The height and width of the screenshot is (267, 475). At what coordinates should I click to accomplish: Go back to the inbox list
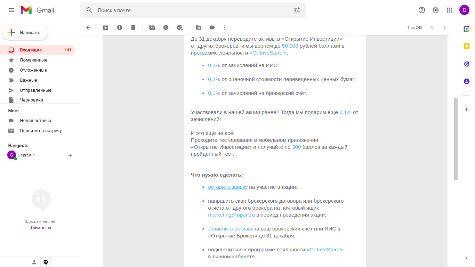pos(88,27)
